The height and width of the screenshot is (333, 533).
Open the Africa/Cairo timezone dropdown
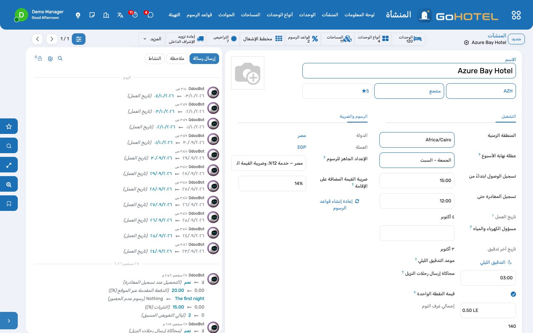417,140
